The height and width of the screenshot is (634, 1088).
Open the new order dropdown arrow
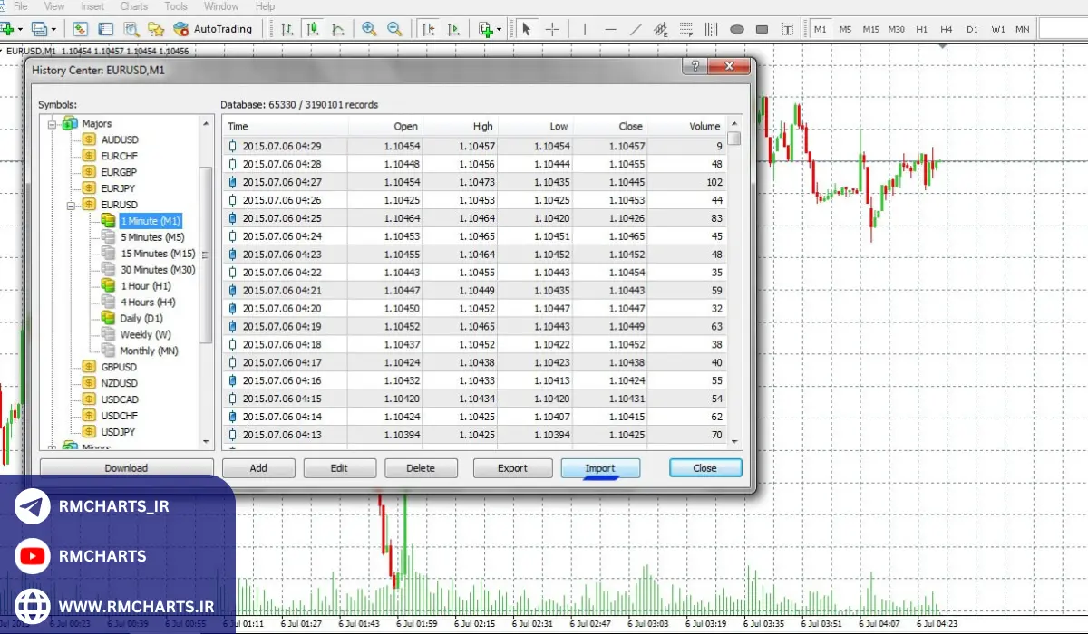tap(23, 29)
